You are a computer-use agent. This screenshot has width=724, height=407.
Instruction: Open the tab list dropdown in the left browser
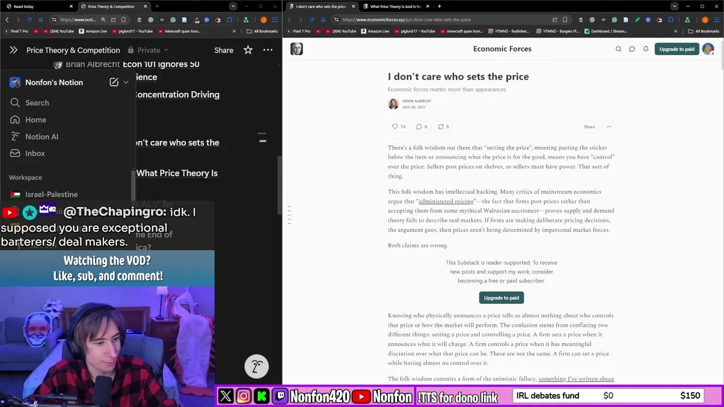point(232,6)
